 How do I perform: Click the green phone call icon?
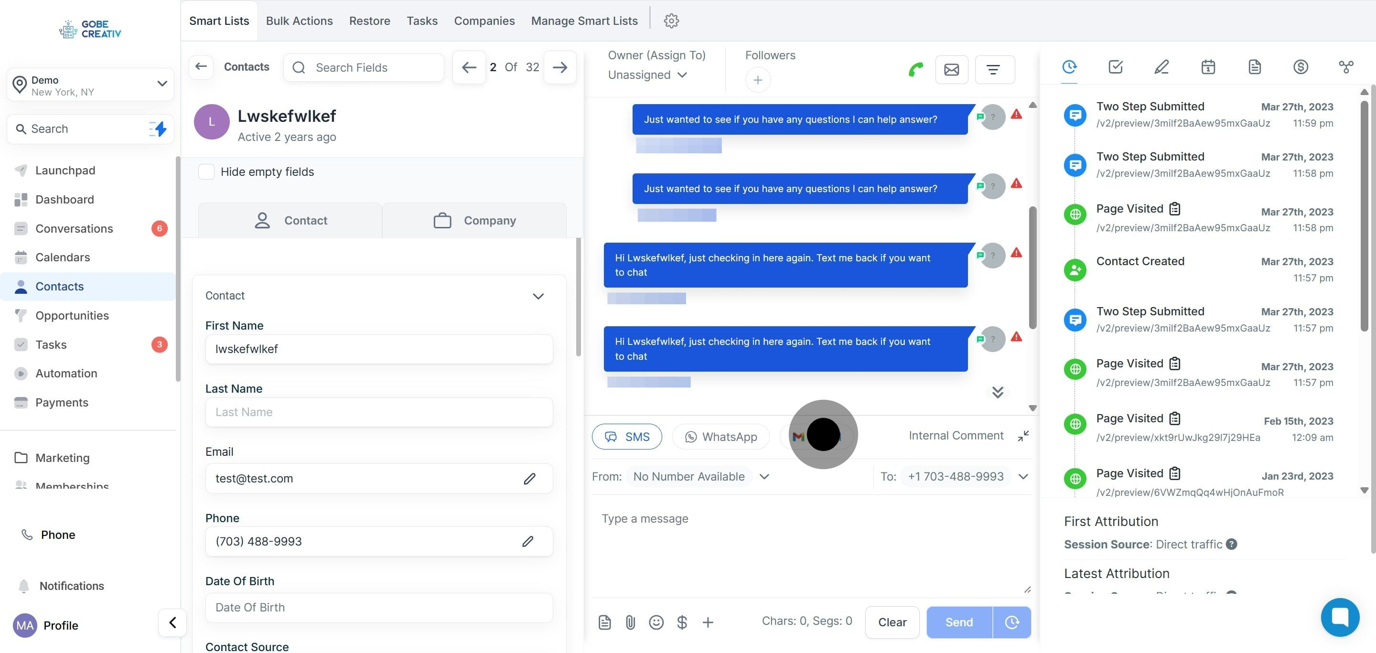click(x=915, y=69)
